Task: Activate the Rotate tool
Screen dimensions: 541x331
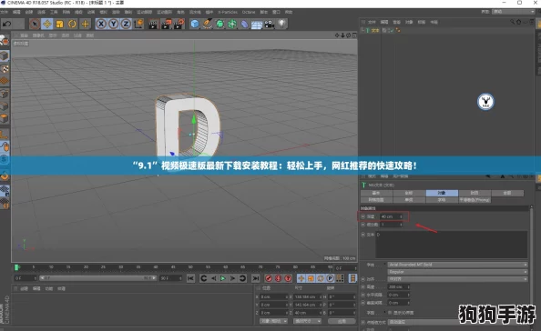Action: point(72,24)
